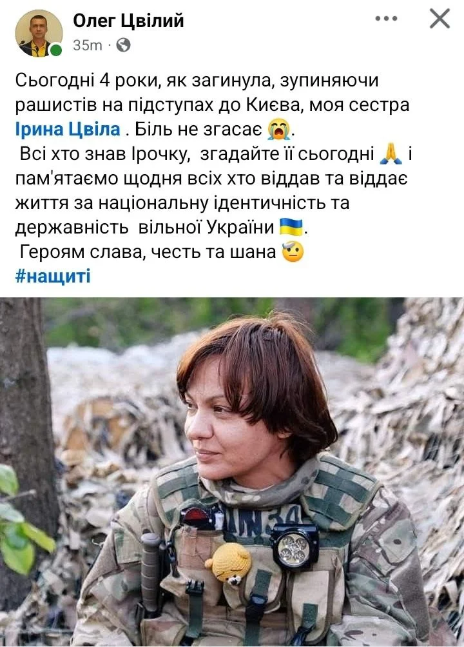Click the crying face emoji

279,130
